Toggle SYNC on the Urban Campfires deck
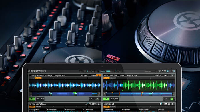 point(32,107)
